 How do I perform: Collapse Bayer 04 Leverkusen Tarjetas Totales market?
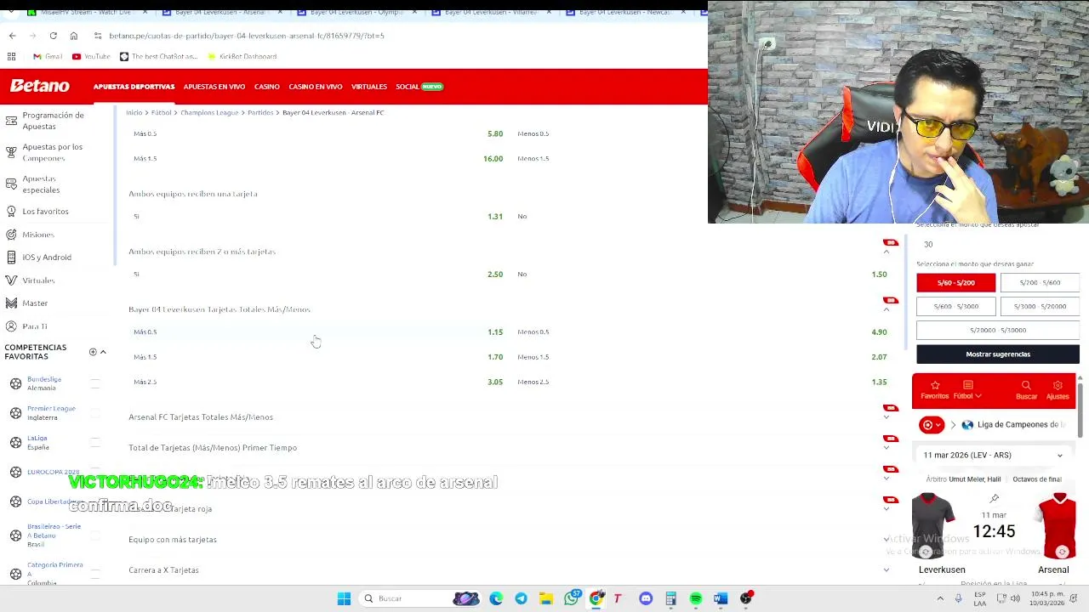tap(887, 309)
